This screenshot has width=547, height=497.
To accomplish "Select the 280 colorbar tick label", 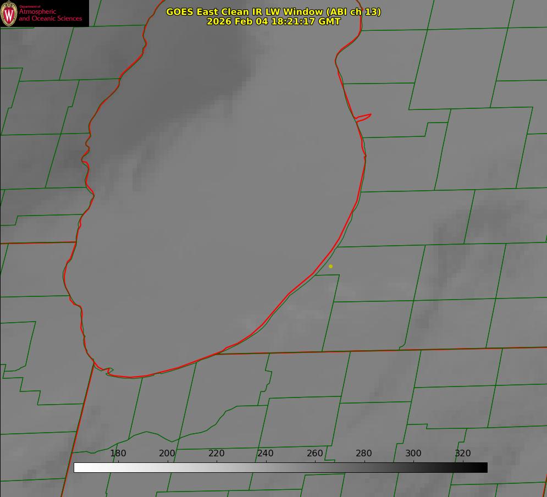I will (364, 453).
